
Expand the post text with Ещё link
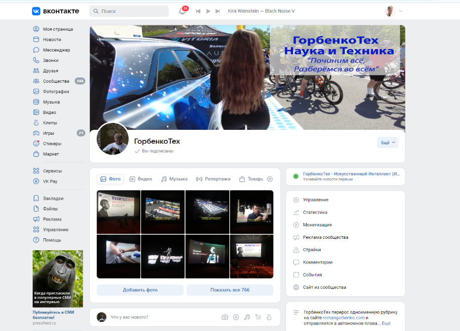[386, 324]
